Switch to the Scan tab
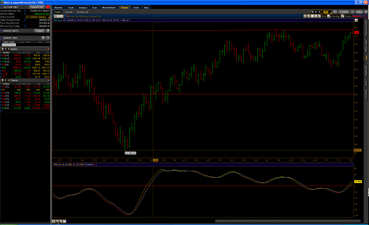The width and height of the screenshot is (369, 225). tap(94, 8)
